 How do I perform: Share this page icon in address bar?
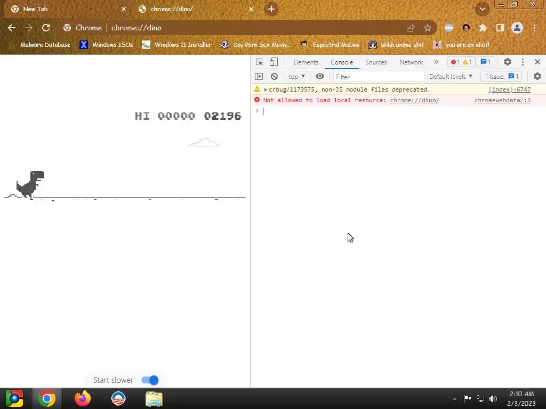point(411,28)
